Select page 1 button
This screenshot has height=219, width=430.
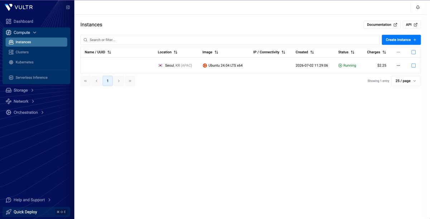pos(107,81)
